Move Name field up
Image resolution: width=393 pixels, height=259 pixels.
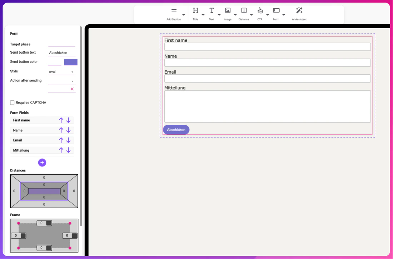click(x=61, y=130)
